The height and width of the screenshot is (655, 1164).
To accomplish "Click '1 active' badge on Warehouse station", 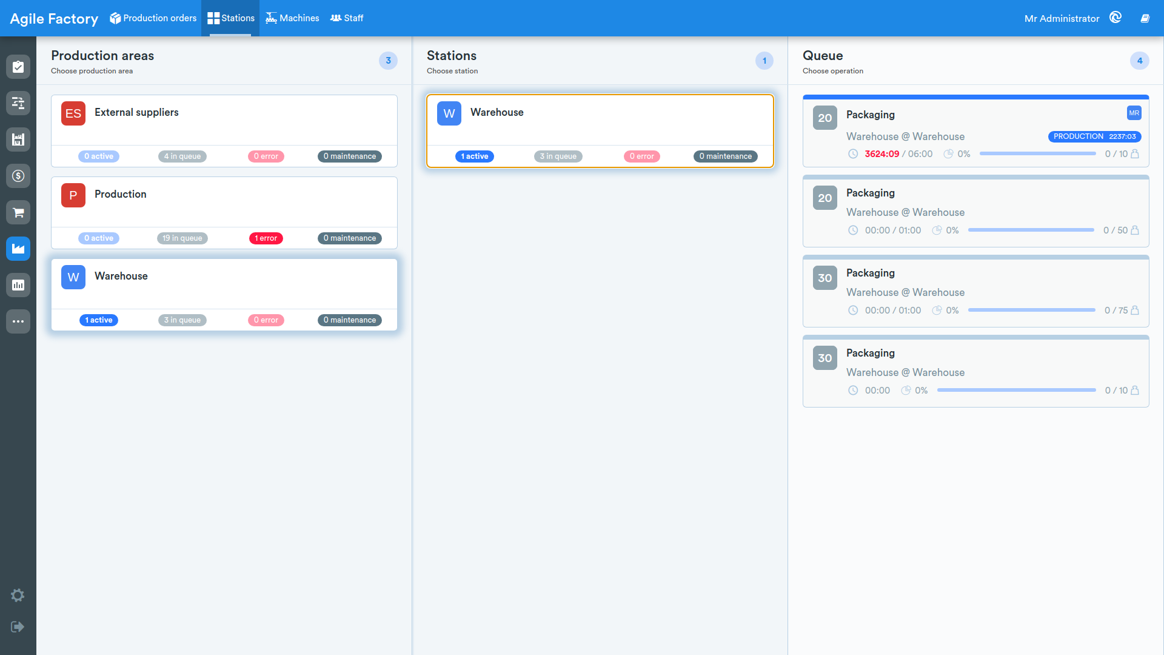I will coord(475,156).
